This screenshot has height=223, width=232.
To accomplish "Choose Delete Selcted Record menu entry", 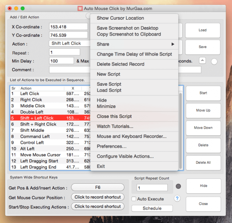I will [134, 64].
